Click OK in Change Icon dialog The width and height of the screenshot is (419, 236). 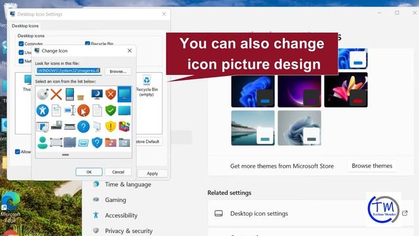click(89, 172)
